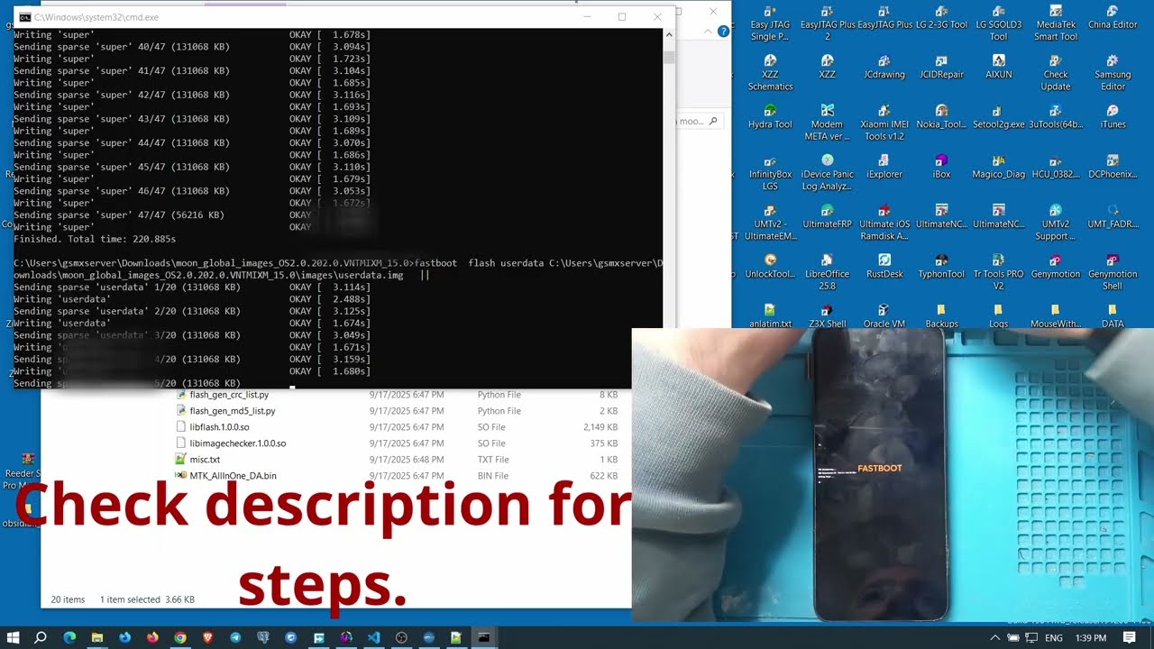This screenshot has height=649, width=1154.
Task: Open notification center icon
Action: point(1130,638)
